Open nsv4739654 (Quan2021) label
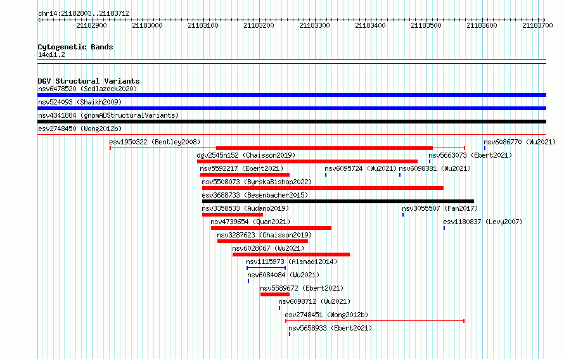Viewport: 564px width, 359px height. click(250, 222)
